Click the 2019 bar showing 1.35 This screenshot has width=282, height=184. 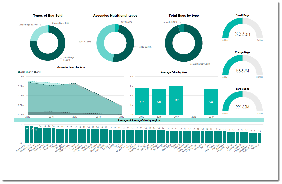[x=211, y=102]
